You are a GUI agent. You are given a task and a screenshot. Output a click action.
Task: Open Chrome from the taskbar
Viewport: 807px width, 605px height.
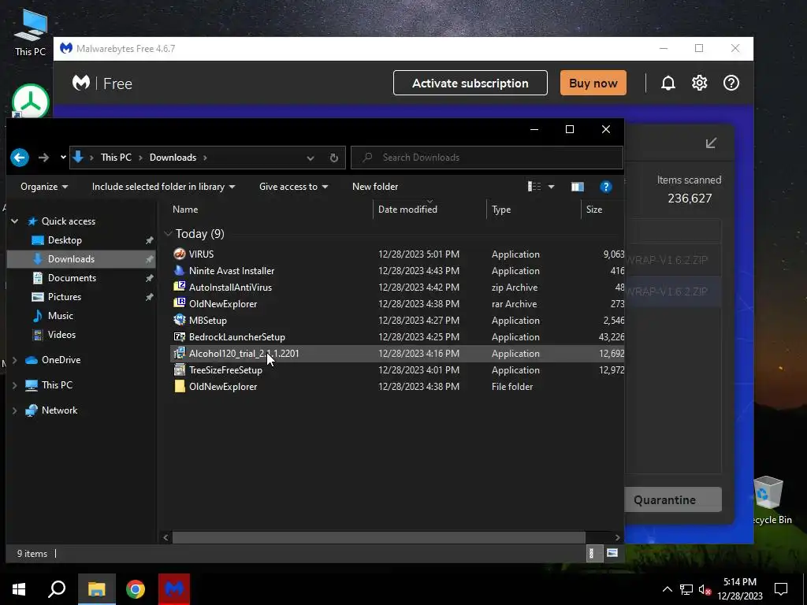(136, 589)
